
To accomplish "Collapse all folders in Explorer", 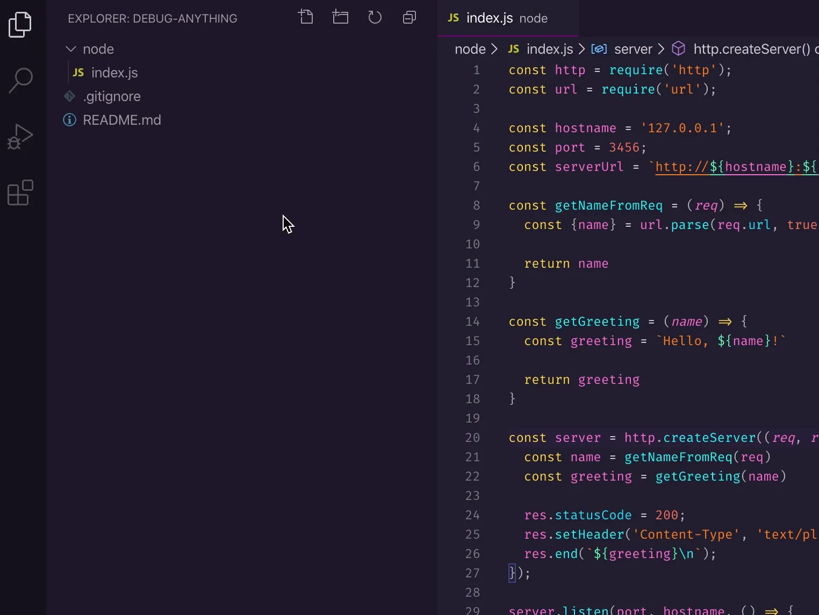I will pyautogui.click(x=410, y=17).
